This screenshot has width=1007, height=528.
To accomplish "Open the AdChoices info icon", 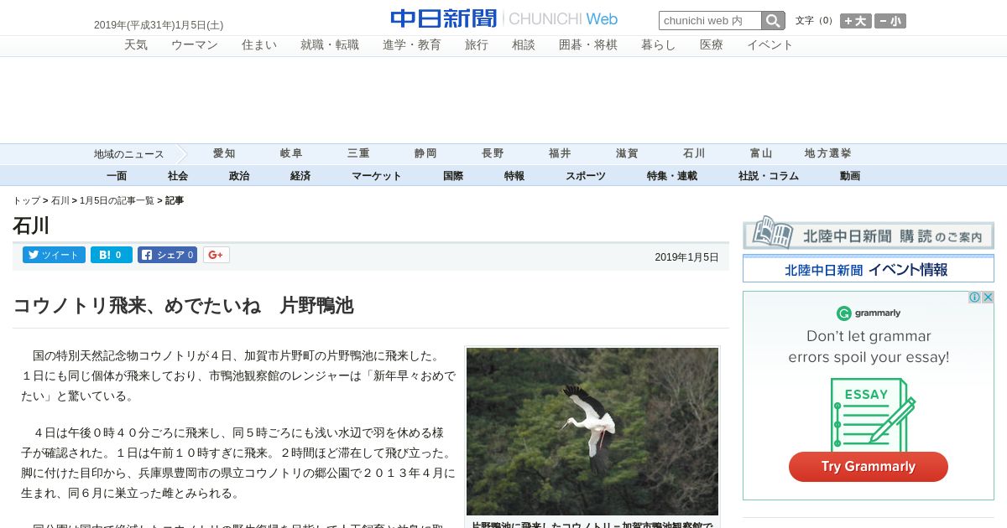I will (x=974, y=298).
